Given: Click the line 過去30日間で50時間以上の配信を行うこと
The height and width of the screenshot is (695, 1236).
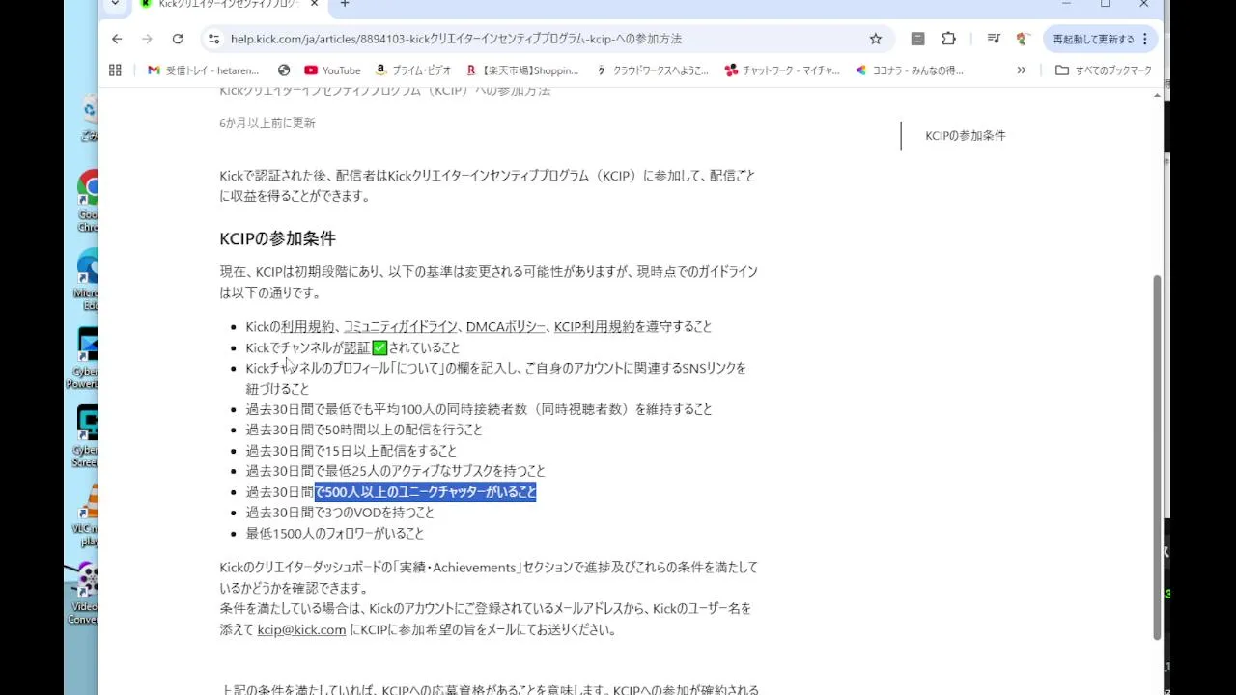Looking at the screenshot, I should coord(364,430).
